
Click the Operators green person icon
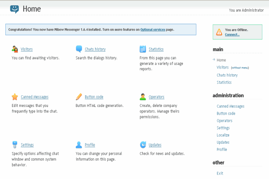tap(143, 97)
